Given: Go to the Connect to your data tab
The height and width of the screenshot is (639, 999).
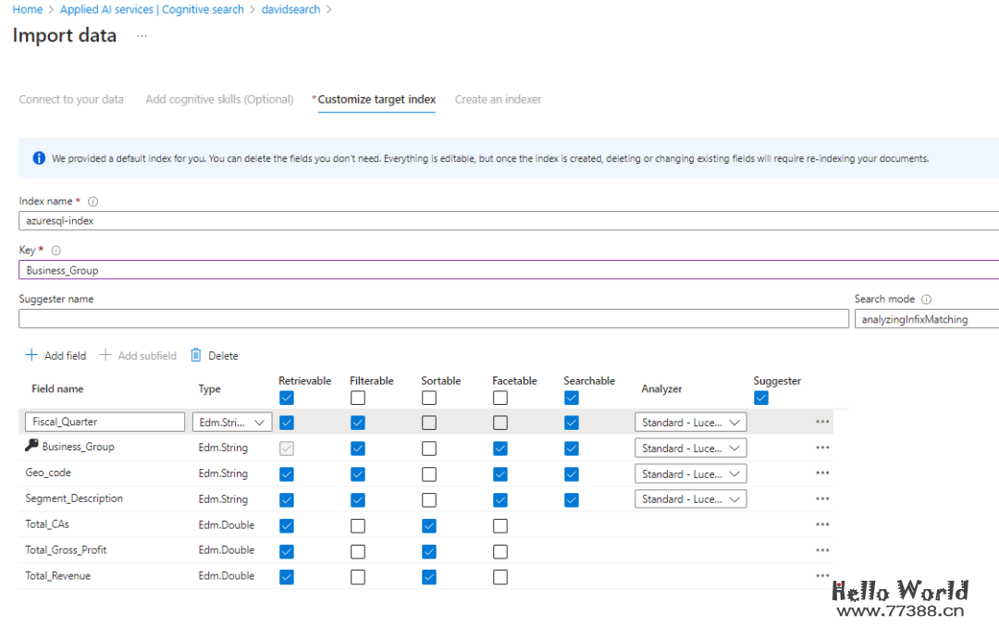Looking at the screenshot, I should point(71,100).
